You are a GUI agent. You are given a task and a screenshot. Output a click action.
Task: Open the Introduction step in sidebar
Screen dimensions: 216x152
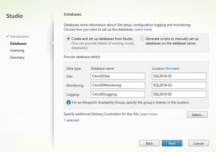pos(19,37)
